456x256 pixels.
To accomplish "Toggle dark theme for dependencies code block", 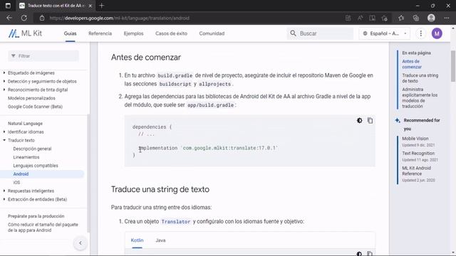I will (359, 120).
